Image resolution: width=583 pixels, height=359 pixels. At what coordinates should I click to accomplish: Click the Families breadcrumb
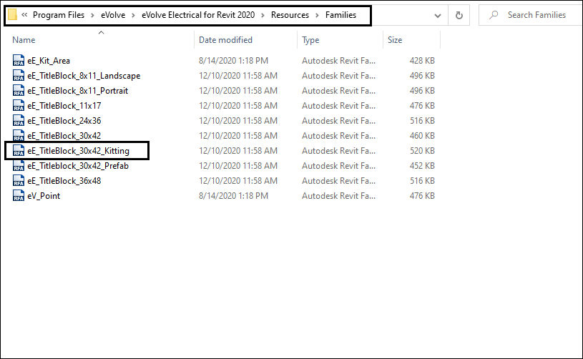pyautogui.click(x=341, y=15)
